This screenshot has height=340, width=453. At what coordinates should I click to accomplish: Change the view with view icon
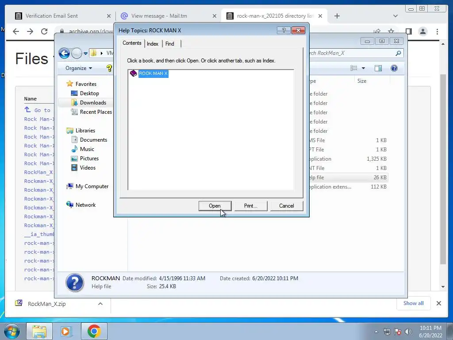pos(353,68)
